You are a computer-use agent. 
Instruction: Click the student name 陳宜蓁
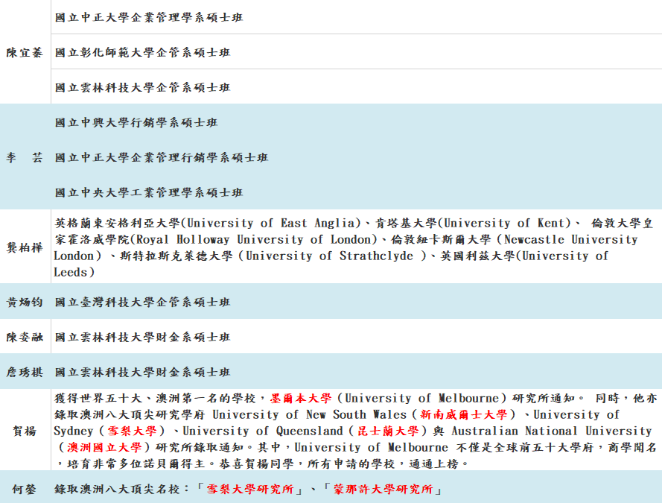click(x=25, y=52)
